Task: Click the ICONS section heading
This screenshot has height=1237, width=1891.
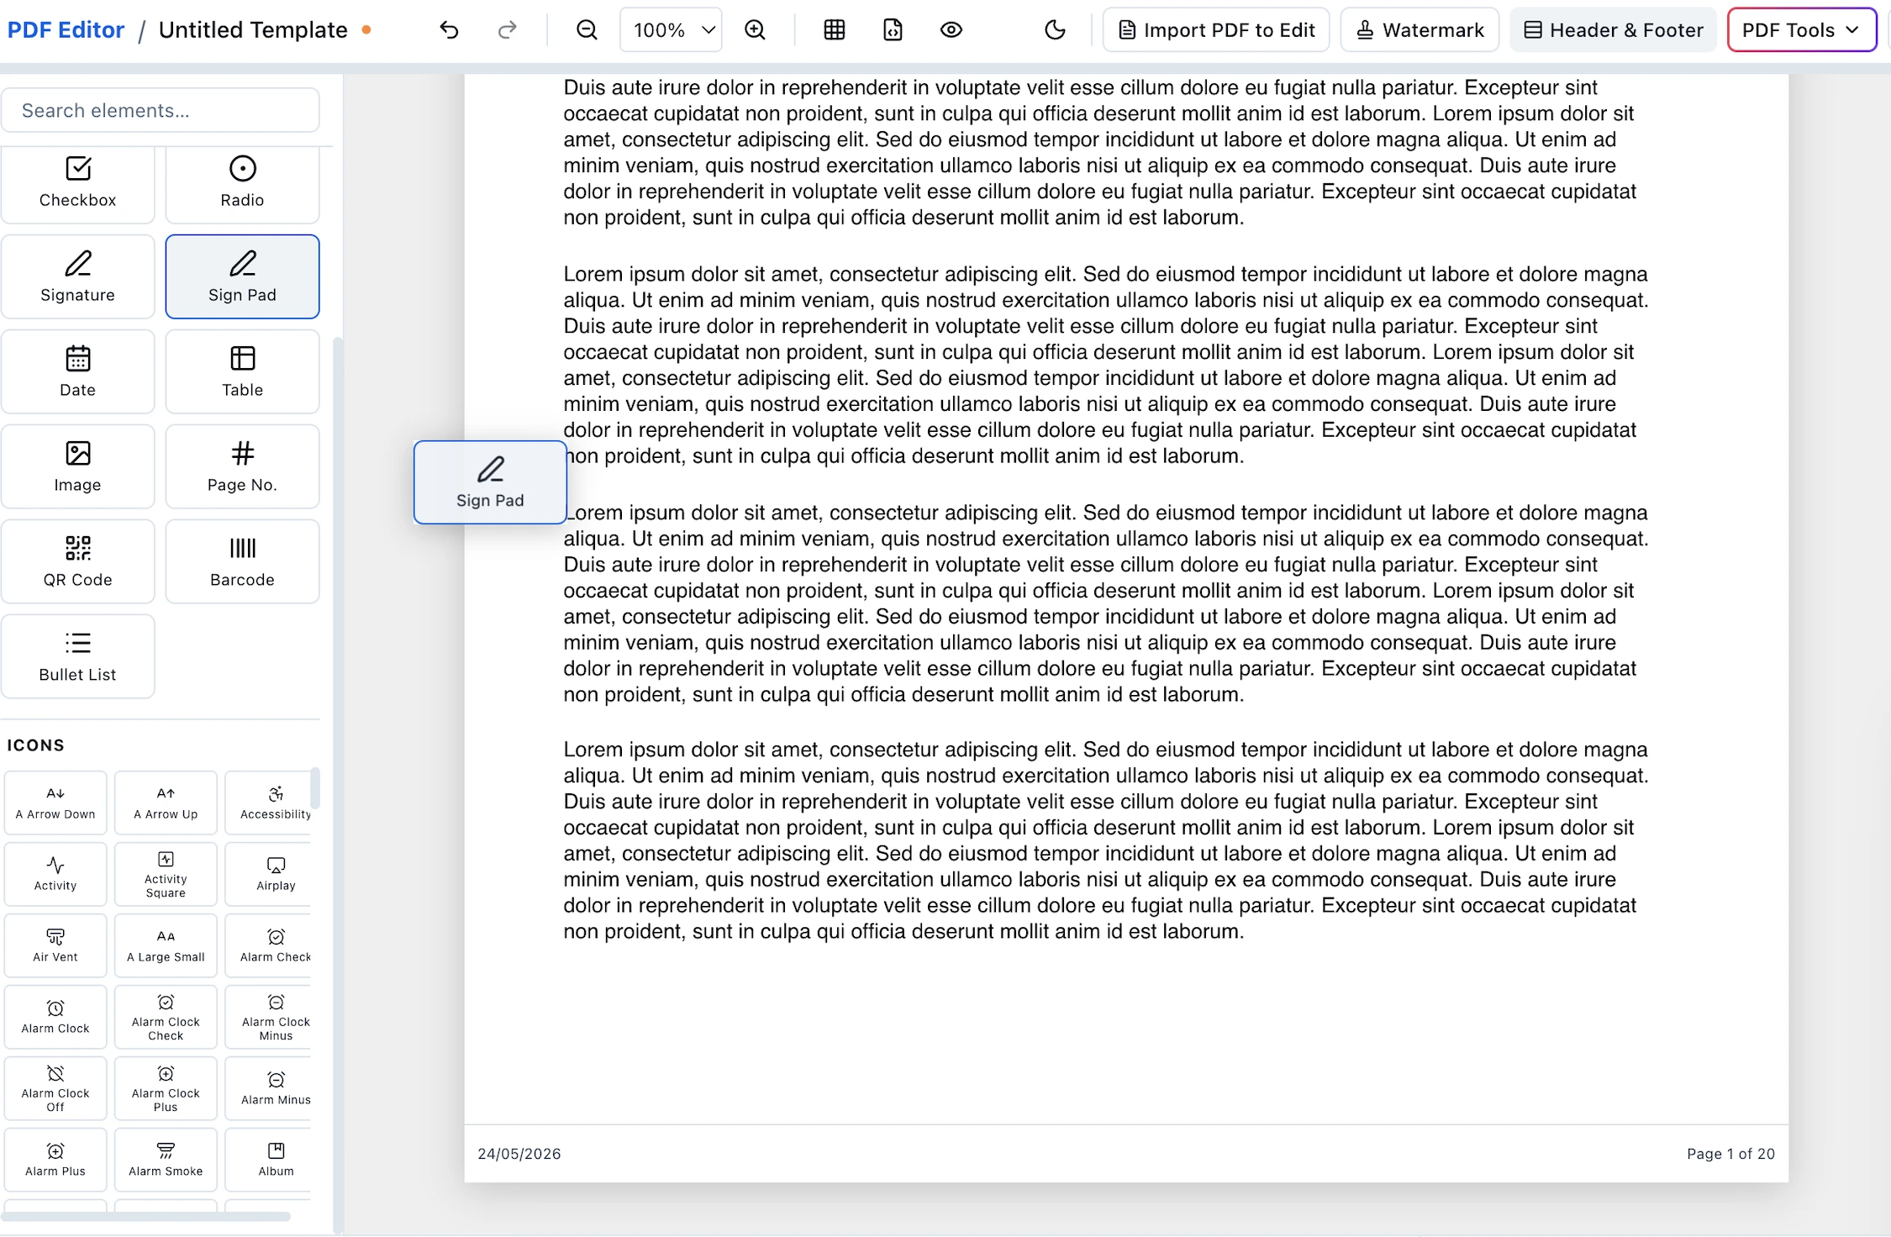Action: pos(36,745)
